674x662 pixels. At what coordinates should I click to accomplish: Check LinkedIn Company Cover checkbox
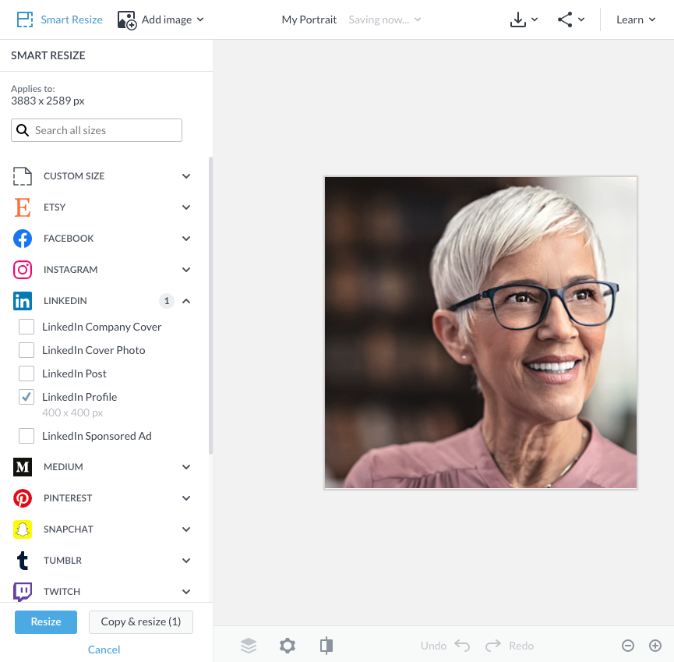(26, 327)
